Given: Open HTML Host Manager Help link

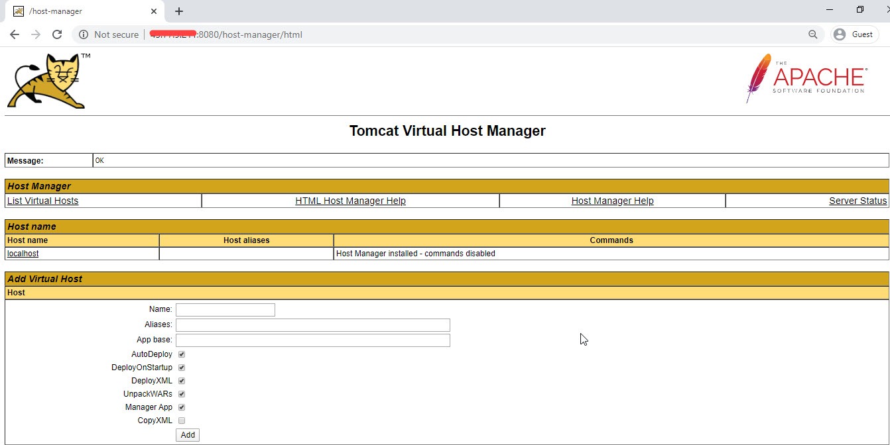Looking at the screenshot, I should click(350, 201).
